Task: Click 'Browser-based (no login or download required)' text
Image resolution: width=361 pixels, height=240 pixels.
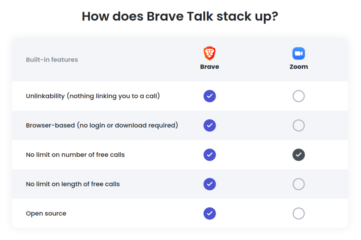Action: pos(102,126)
